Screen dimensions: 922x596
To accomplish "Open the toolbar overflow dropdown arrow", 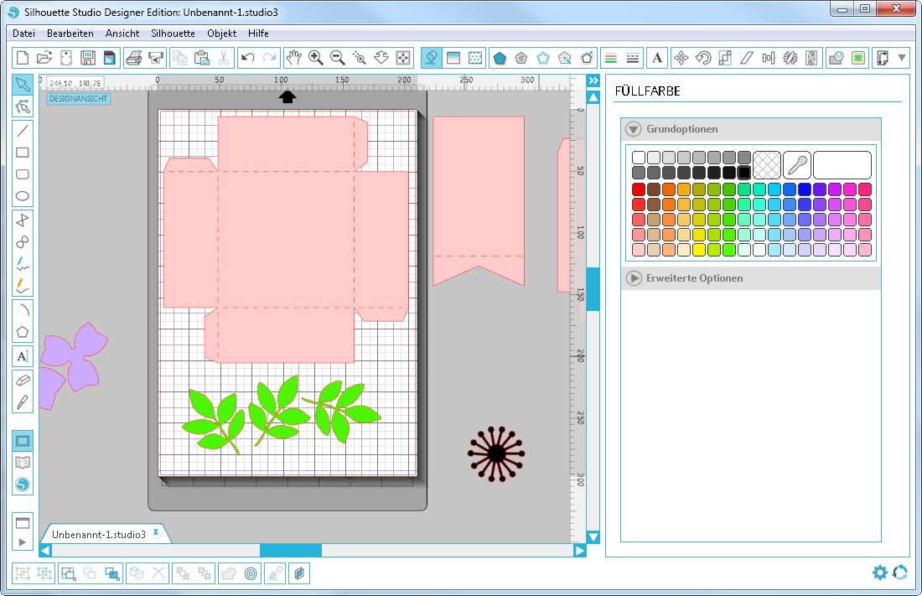I will coord(902,58).
